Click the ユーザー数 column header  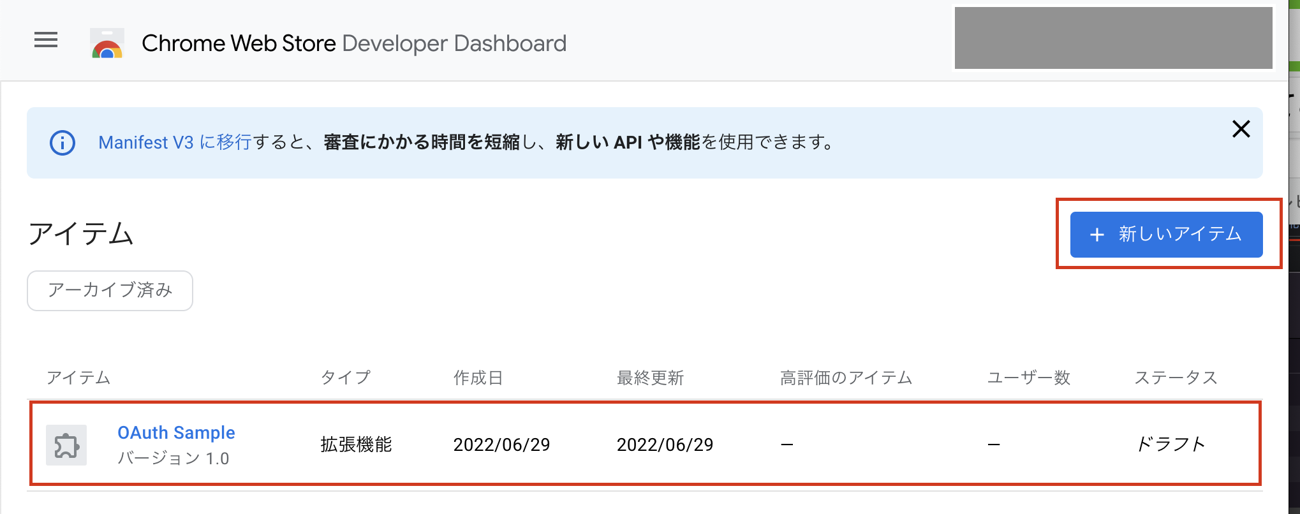click(x=1028, y=378)
